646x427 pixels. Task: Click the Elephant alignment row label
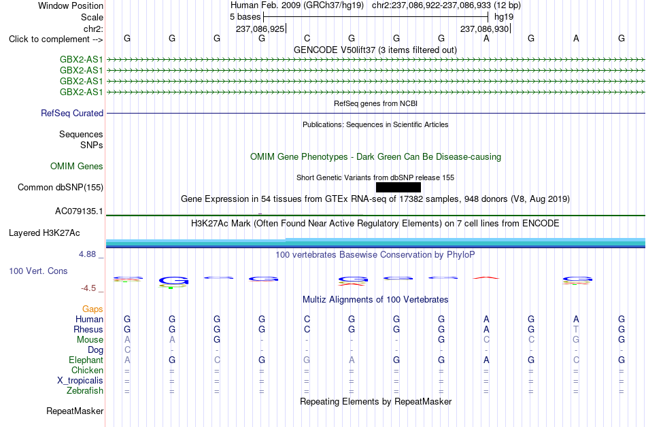pos(86,360)
